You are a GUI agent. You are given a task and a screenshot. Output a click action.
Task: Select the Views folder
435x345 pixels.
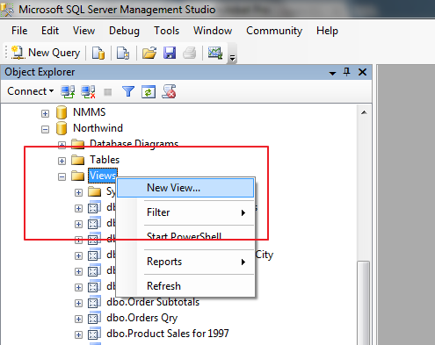[x=103, y=176]
